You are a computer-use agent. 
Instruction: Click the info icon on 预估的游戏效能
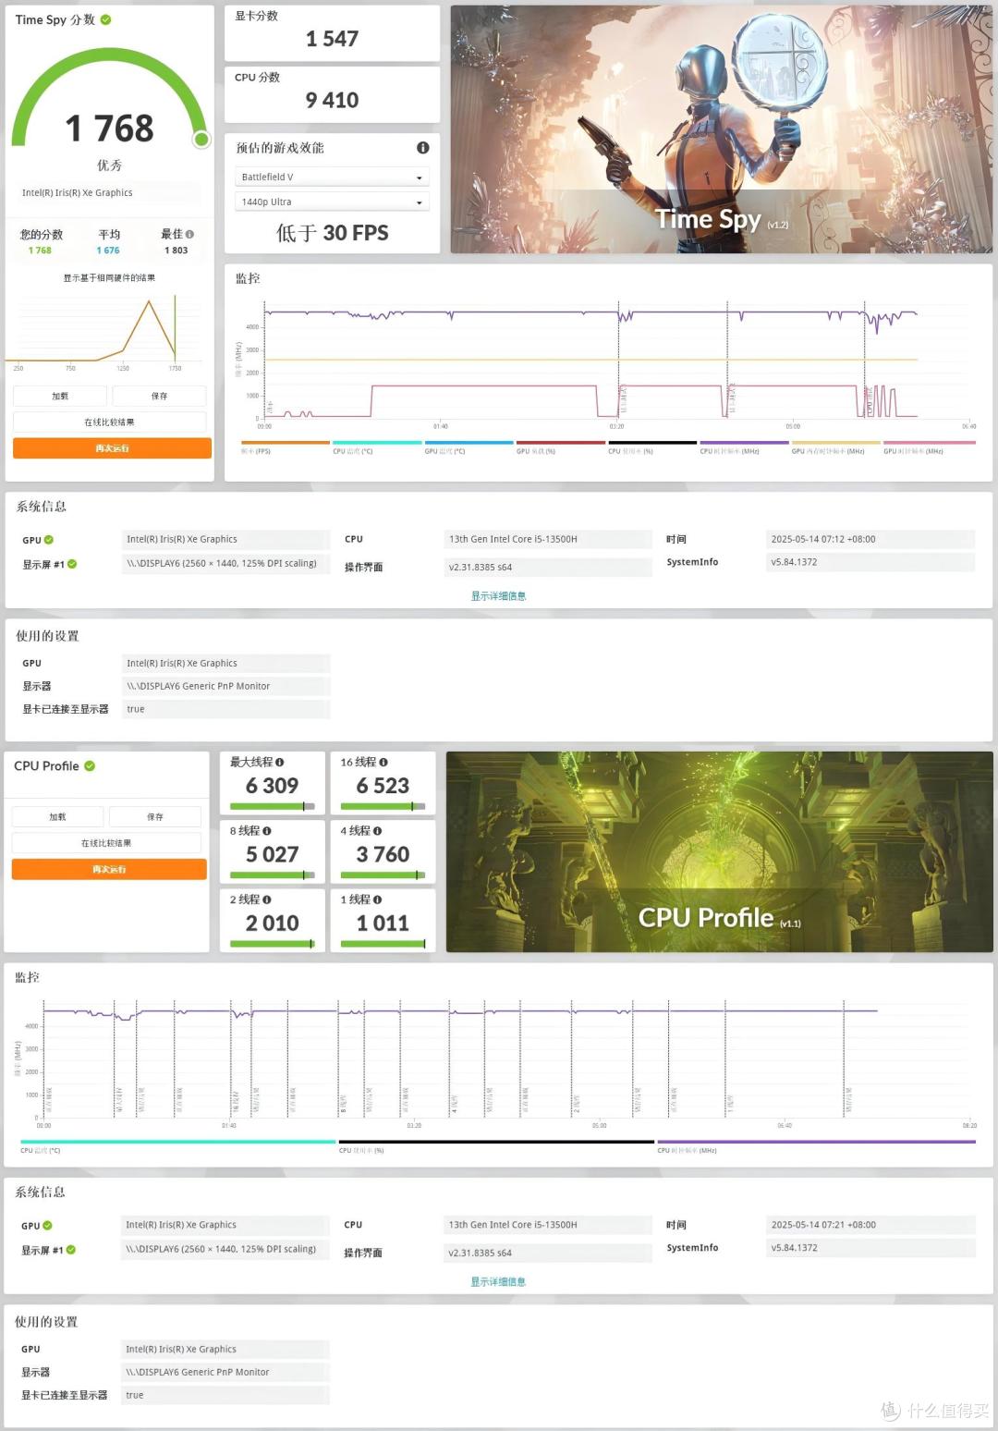422,148
